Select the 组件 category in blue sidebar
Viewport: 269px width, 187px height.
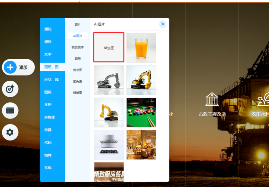point(48,155)
